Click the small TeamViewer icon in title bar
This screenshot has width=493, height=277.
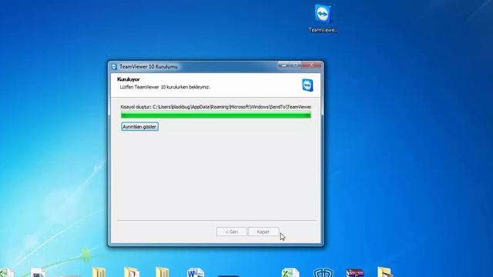point(114,67)
